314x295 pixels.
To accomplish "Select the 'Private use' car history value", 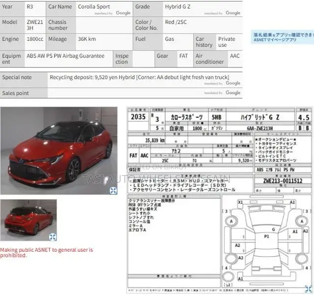I will tap(227, 42).
